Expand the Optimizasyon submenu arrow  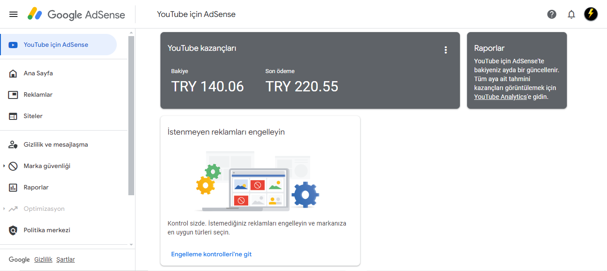pos(4,209)
